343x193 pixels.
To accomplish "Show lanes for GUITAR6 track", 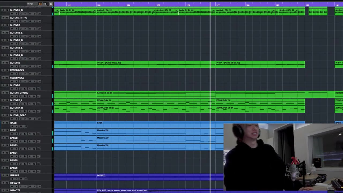I will point(39,89).
